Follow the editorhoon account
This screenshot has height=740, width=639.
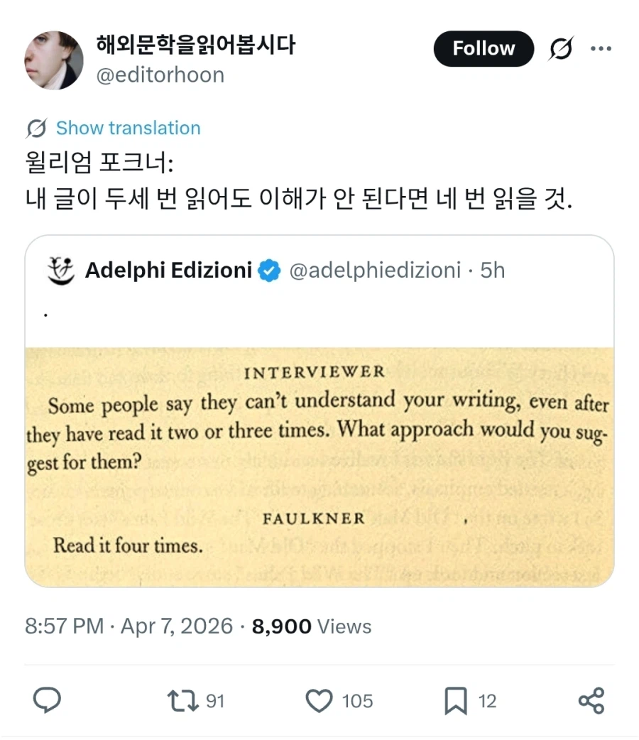click(483, 49)
